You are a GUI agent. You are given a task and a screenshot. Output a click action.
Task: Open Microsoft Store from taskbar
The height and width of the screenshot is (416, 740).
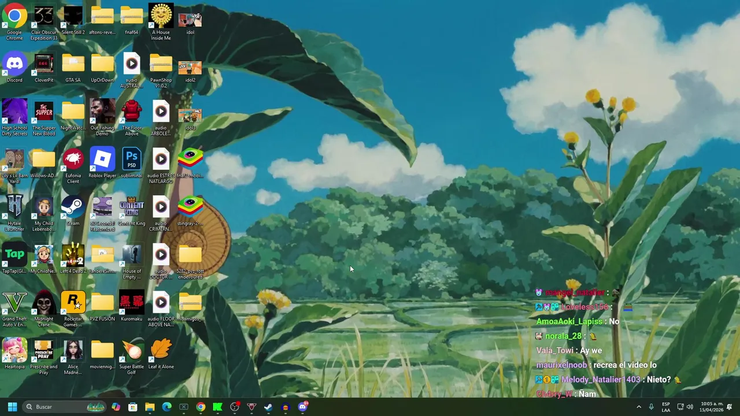coord(133,407)
